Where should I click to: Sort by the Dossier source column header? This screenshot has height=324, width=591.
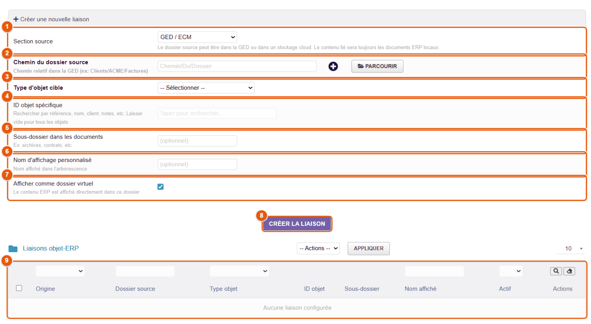135,288
